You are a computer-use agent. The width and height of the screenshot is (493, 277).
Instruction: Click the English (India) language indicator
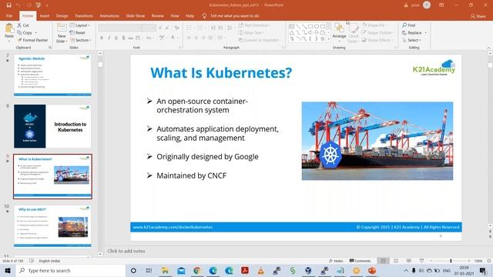(49, 261)
